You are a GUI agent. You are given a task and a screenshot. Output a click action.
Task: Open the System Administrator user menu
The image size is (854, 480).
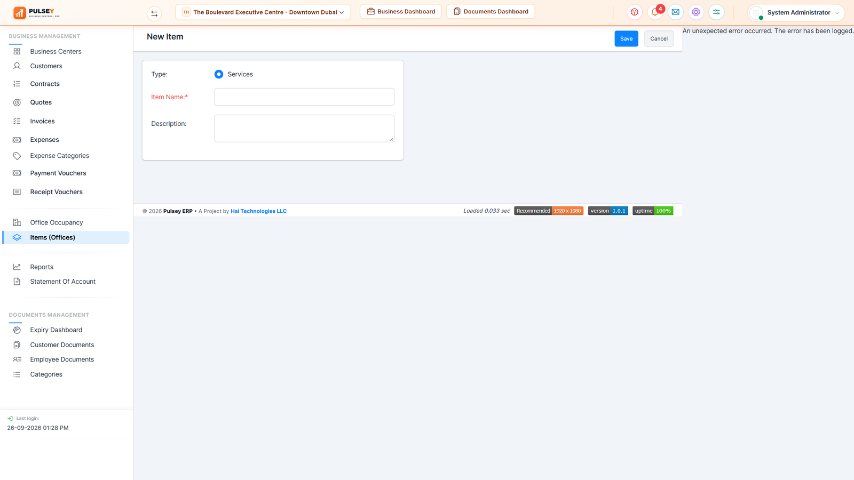point(796,13)
